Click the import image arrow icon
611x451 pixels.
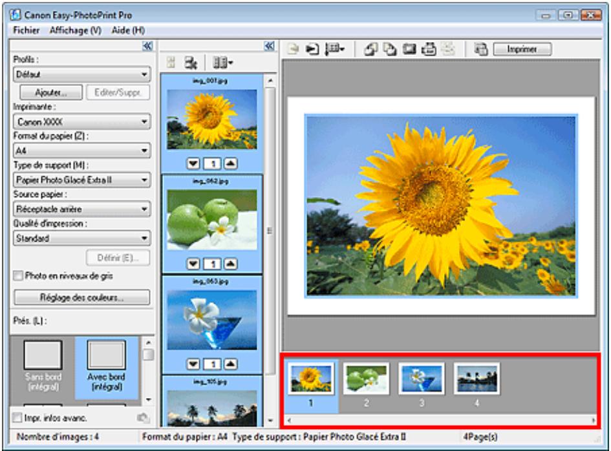point(312,49)
